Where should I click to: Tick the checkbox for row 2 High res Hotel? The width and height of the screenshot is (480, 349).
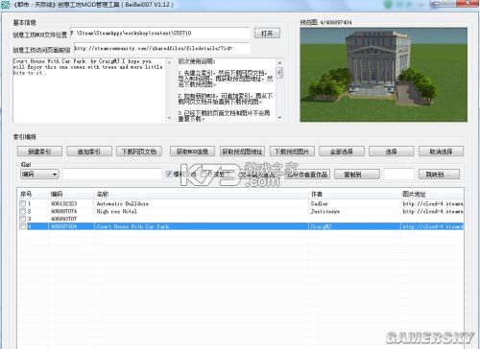22,211
